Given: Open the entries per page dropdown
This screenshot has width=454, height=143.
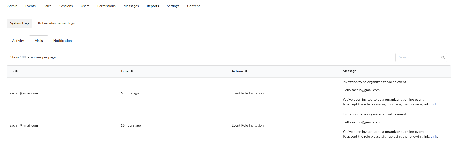Looking at the screenshot, I should [x=25, y=57].
